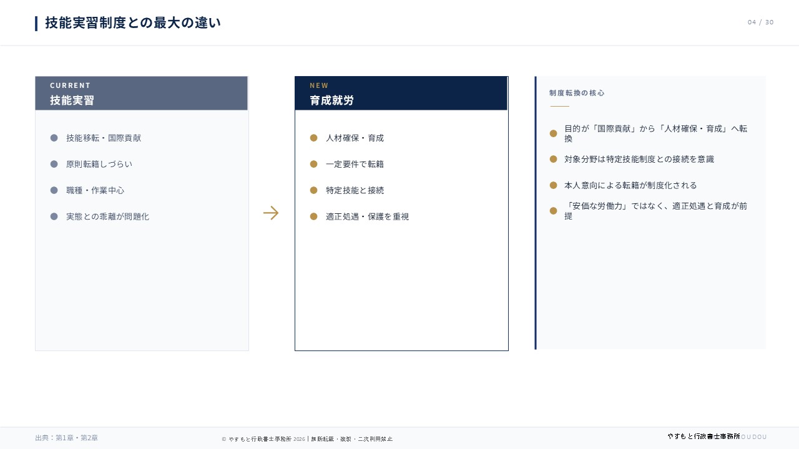
Task: Click the bullet text 一定要件で転籍
Action: pyautogui.click(x=355, y=164)
